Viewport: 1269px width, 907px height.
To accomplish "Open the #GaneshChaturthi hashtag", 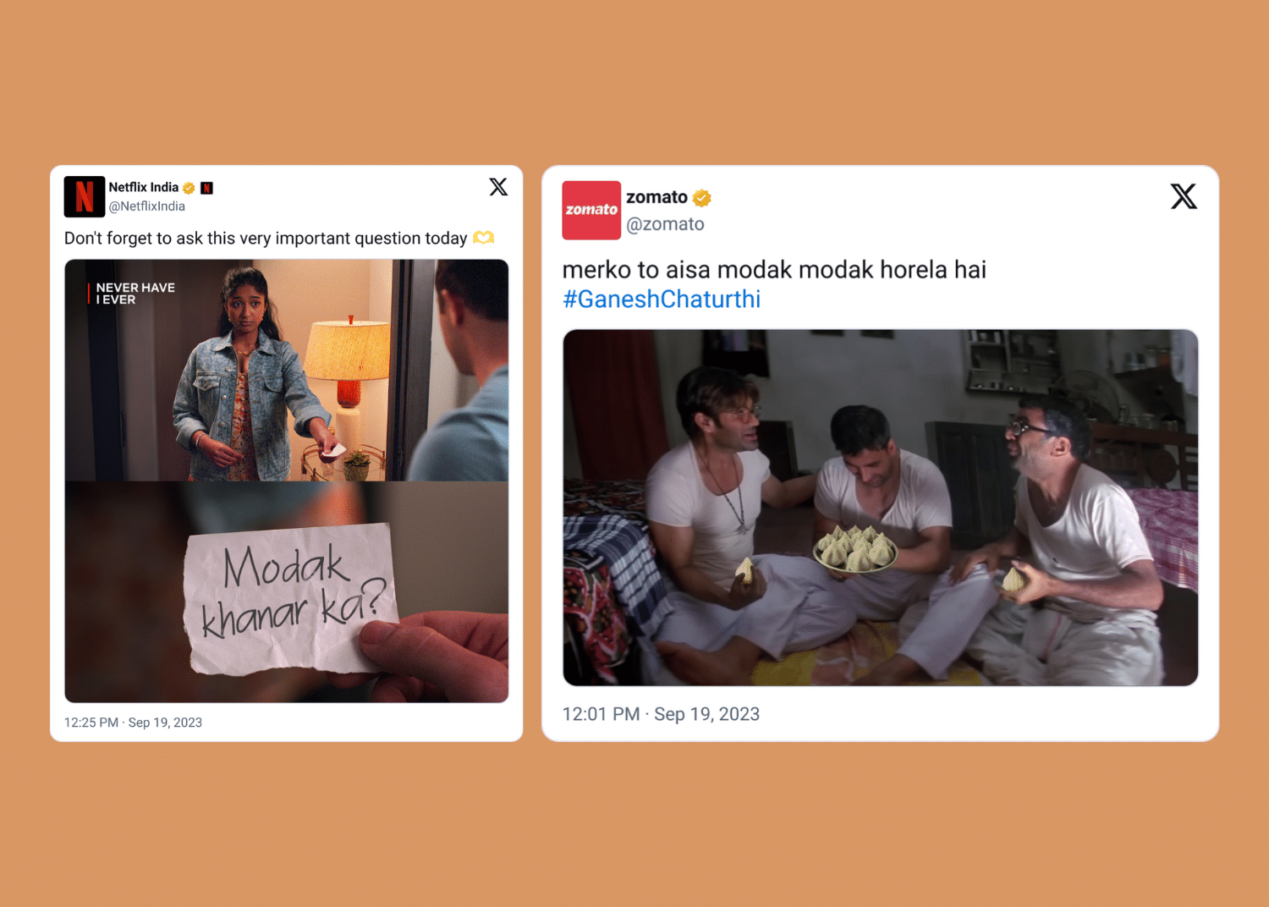I will tap(662, 299).
